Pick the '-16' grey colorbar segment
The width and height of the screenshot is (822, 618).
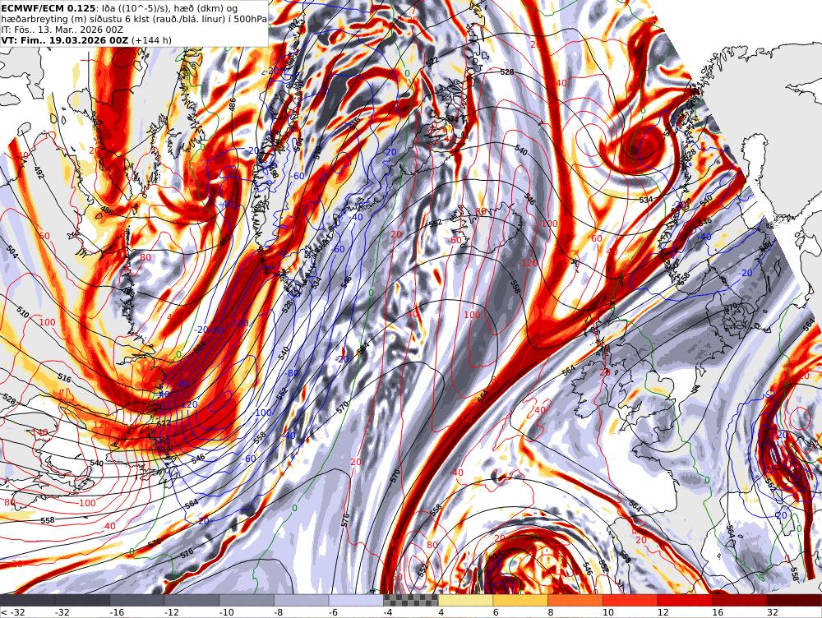coord(136,600)
